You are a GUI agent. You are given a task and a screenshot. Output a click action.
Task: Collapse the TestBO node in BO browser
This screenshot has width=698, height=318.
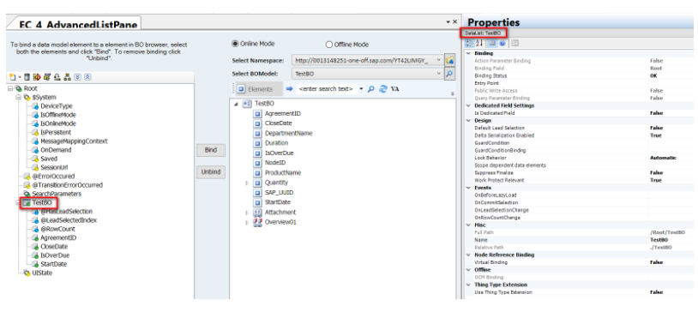(x=237, y=104)
